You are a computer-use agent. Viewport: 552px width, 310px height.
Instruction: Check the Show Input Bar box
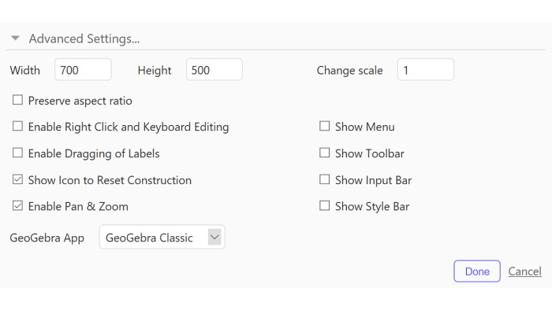pyautogui.click(x=325, y=179)
